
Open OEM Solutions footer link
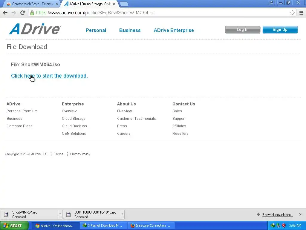click(74, 133)
